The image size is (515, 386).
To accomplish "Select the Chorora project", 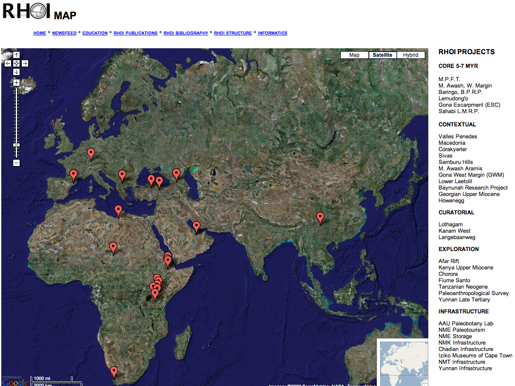I will [448, 274].
